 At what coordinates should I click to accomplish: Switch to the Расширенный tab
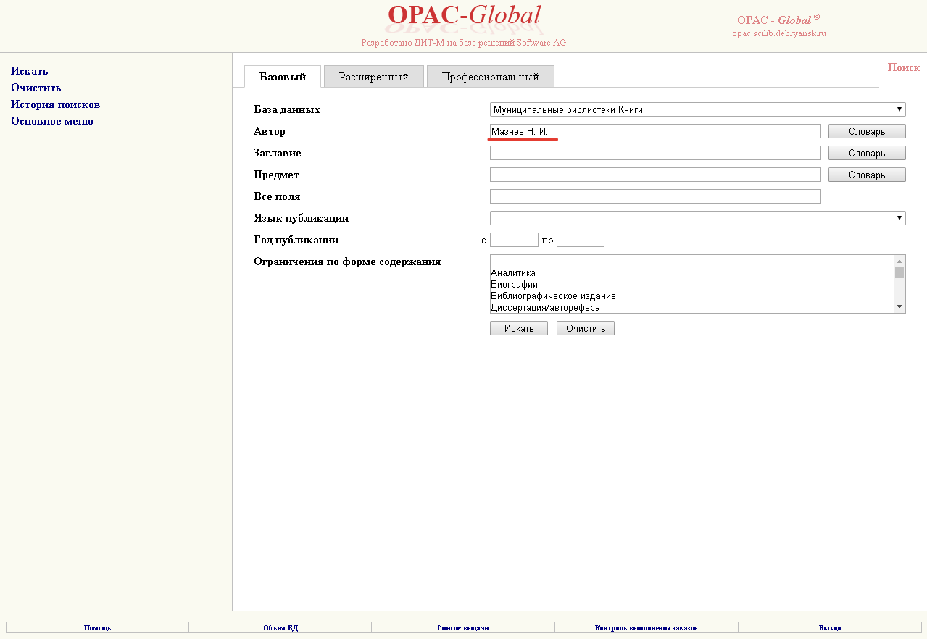point(374,77)
